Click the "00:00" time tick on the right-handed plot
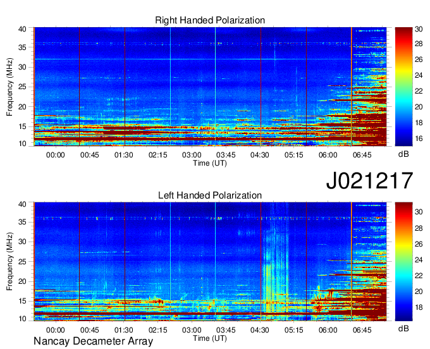Viewport: 430px width, 349px height. pos(56,155)
